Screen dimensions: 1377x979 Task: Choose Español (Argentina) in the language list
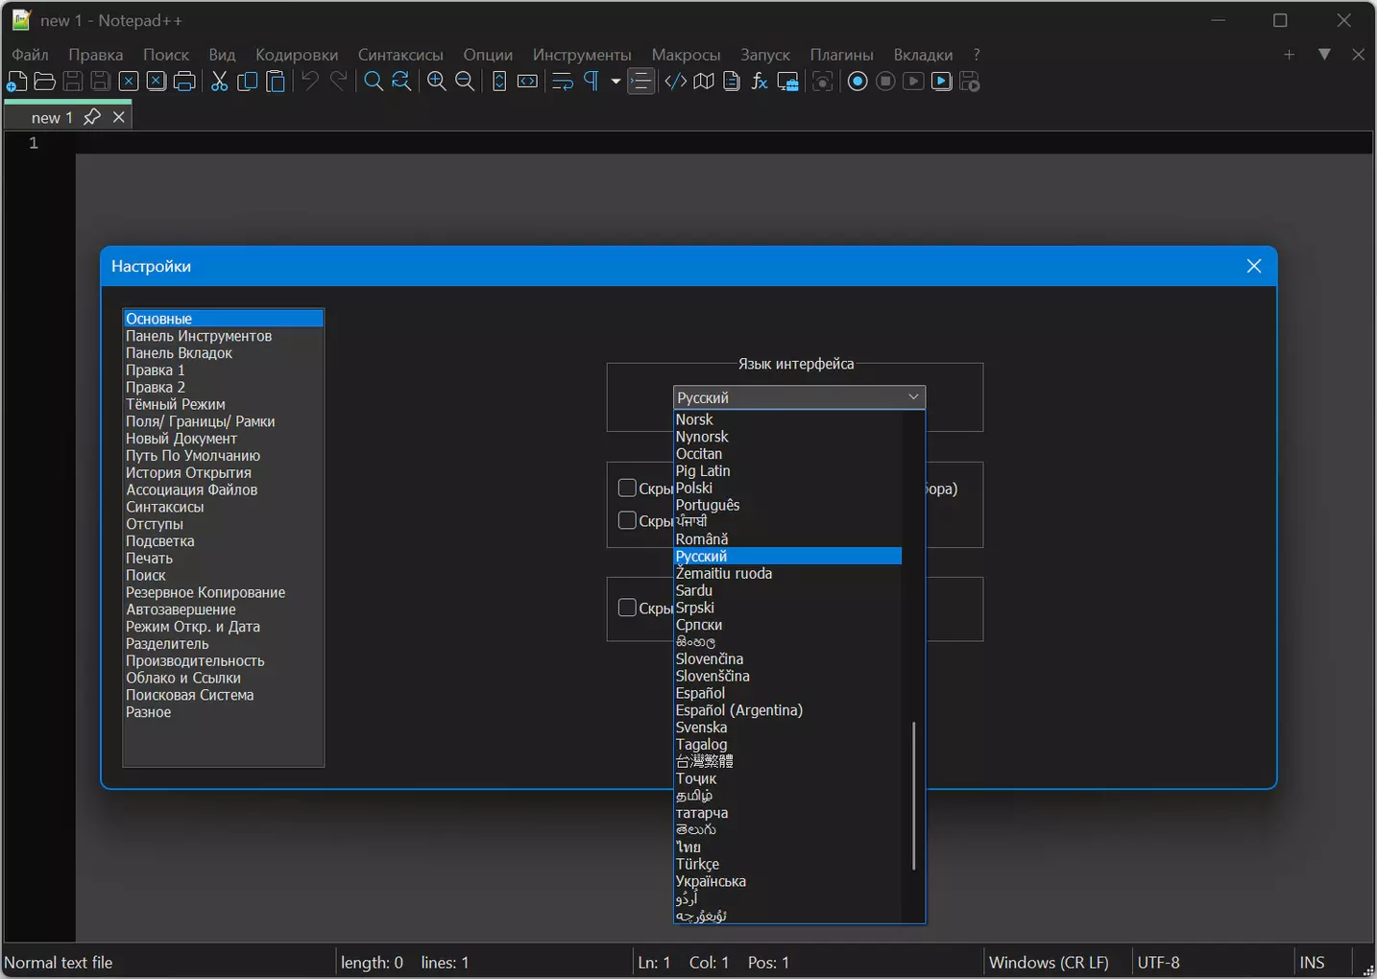point(787,710)
